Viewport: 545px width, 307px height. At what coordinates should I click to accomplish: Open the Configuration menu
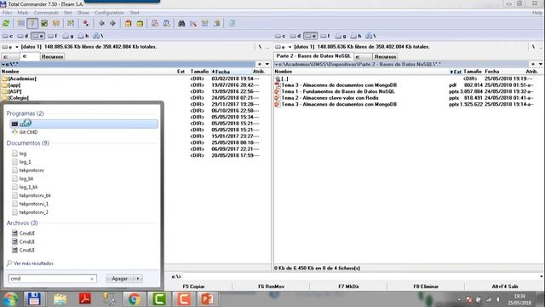point(109,13)
